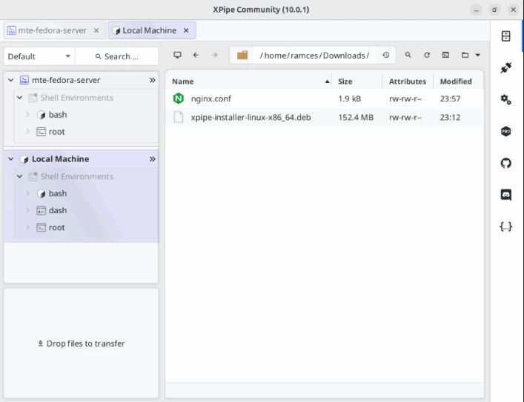
Task: Collapse the mte-fedora-server tree node
Action: (10, 80)
